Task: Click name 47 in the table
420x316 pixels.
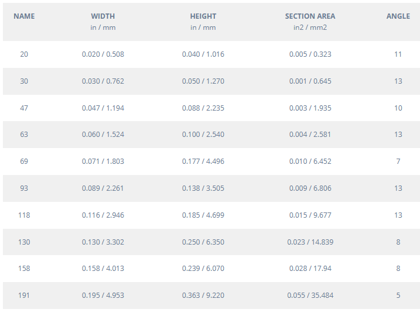Action: coord(24,108)
